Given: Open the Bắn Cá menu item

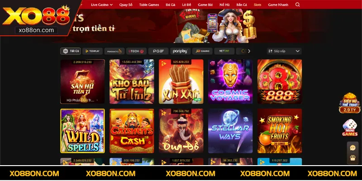Looking at the screenshot, I should pos(242,5).
